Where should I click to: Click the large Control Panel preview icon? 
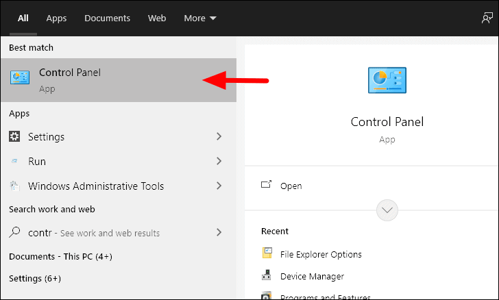387,80
